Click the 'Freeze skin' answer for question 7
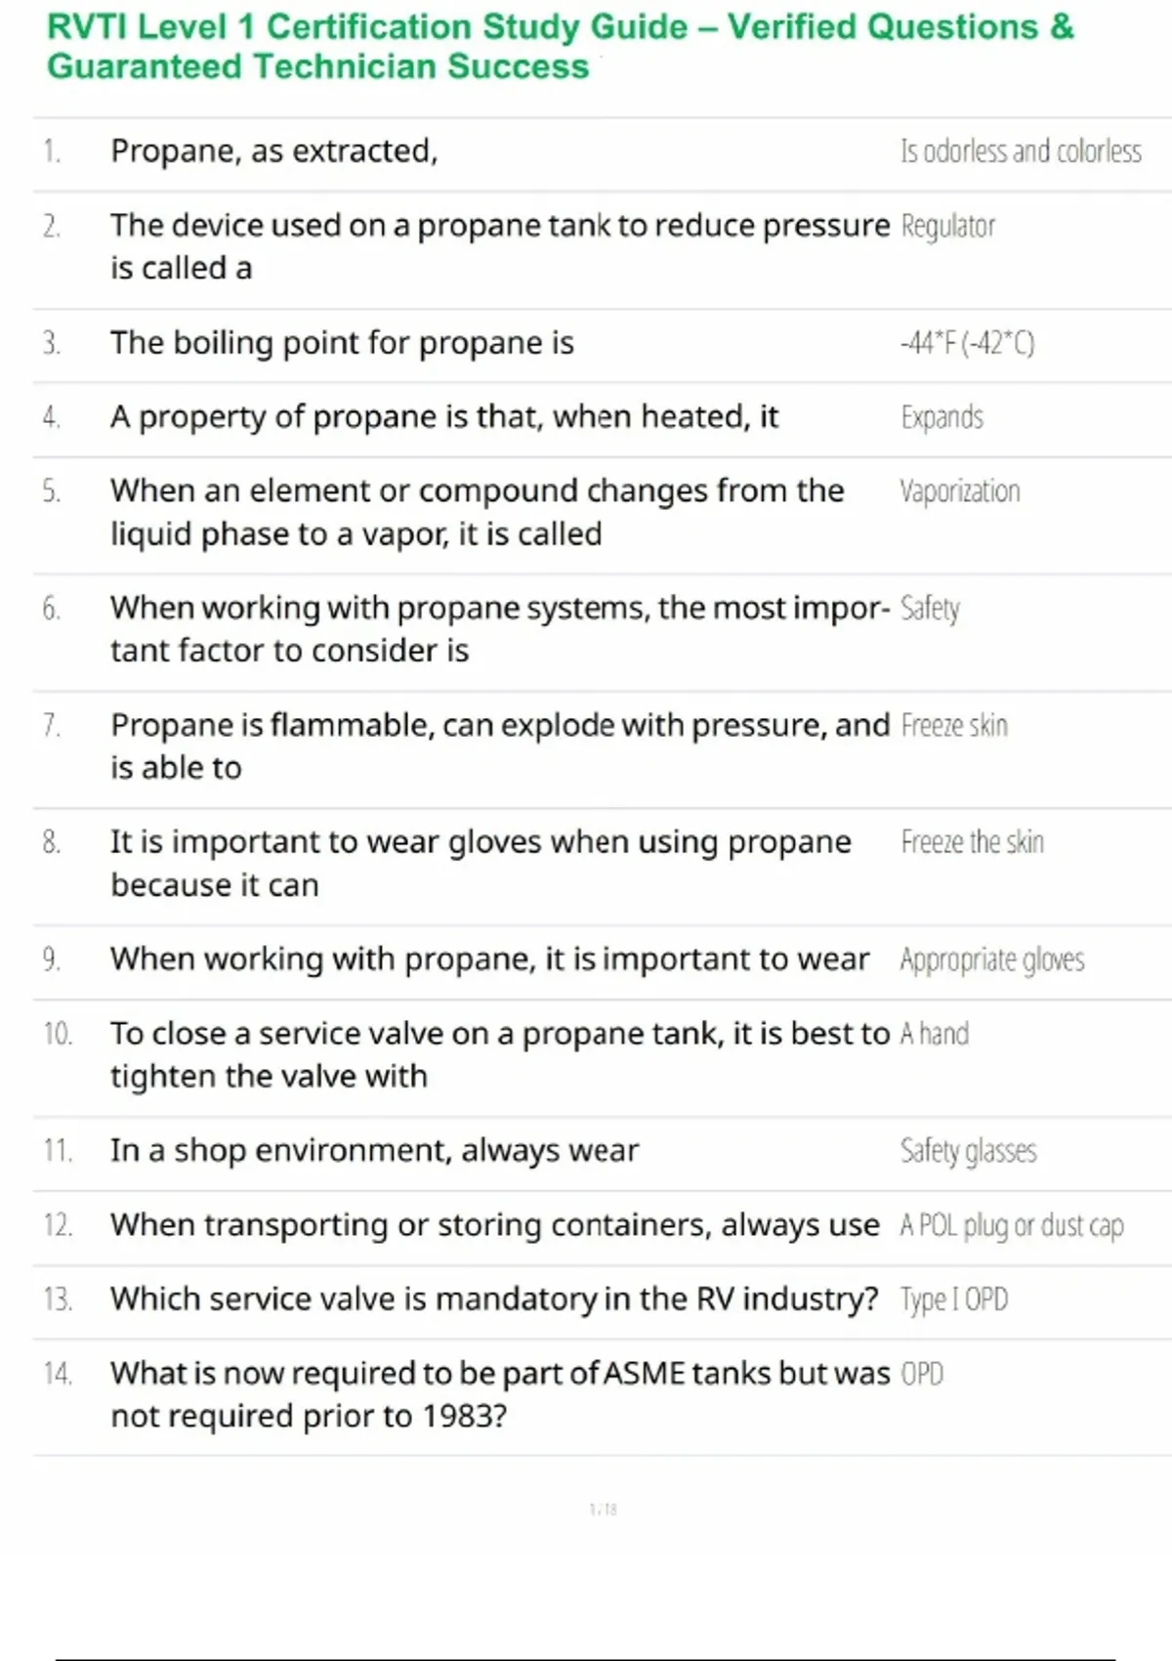The width and height of the screenshot is (1172, 1661). [x=954, y=726]
